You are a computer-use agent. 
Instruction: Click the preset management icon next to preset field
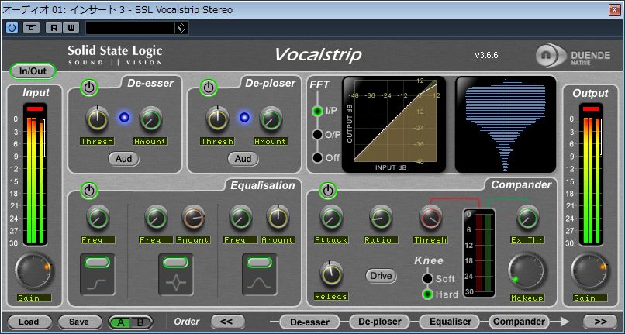pyautogui.click(x=181, y=28)
